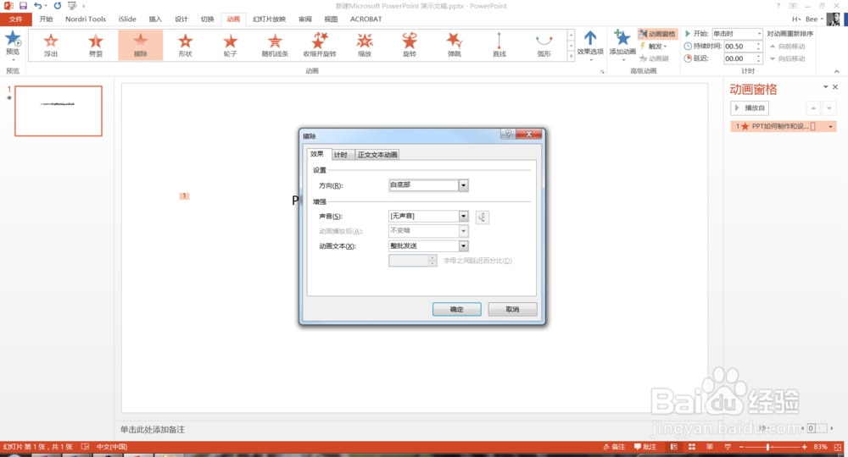Select slide 1 thumbnail in slide panel
The height and width of the screenshot is (457, 848).
[x=59, y=111]
